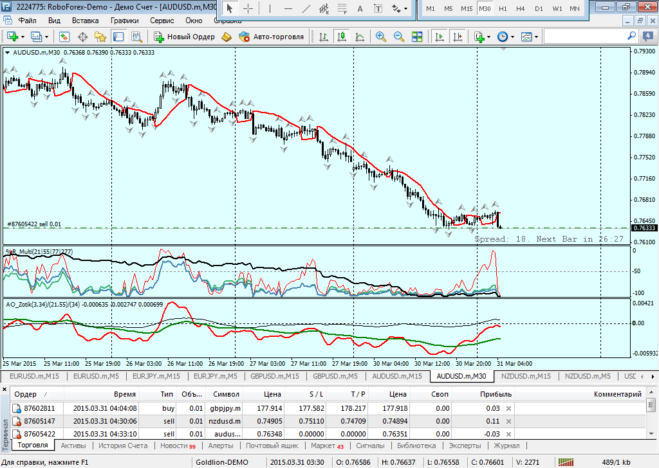
Task: Close order 87602811 with its X
Action: tap(508, 408)
